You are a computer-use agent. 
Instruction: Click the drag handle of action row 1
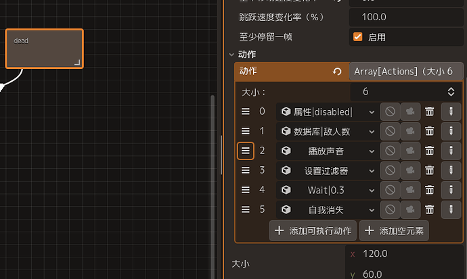[246, 131]
